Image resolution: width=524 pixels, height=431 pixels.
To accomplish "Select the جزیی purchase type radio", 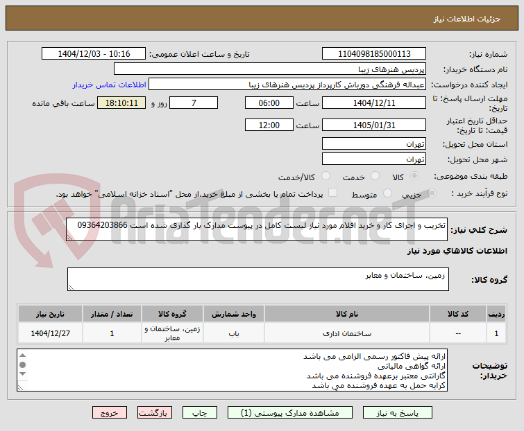I will pos(432,193).
